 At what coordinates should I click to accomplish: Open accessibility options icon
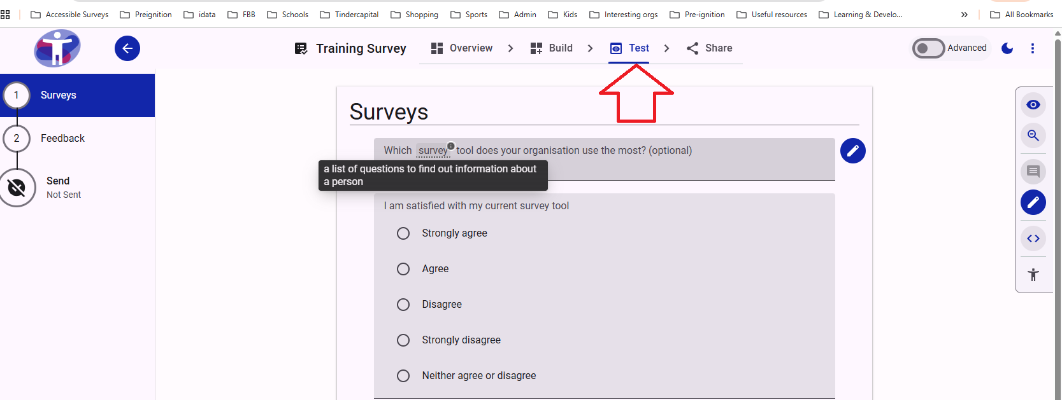point(1033,275)
